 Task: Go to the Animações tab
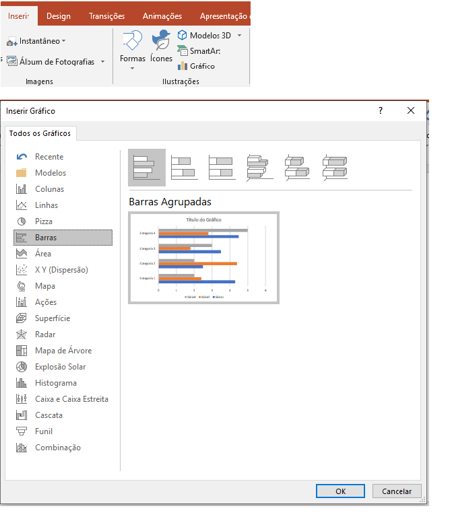click(162, 16)
